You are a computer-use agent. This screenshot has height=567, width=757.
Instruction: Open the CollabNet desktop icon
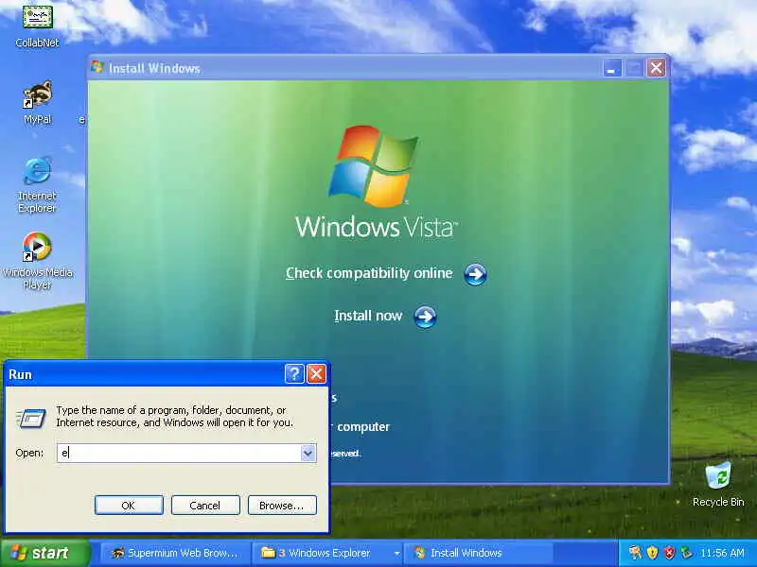click(37, 18)
